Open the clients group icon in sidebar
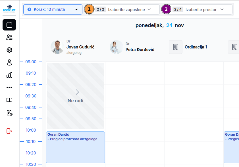The height and width of the screenshot is (167, 239). pos(9,37)
